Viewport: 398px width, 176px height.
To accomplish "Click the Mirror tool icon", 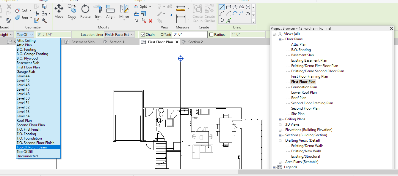I will tap(124, 11).
